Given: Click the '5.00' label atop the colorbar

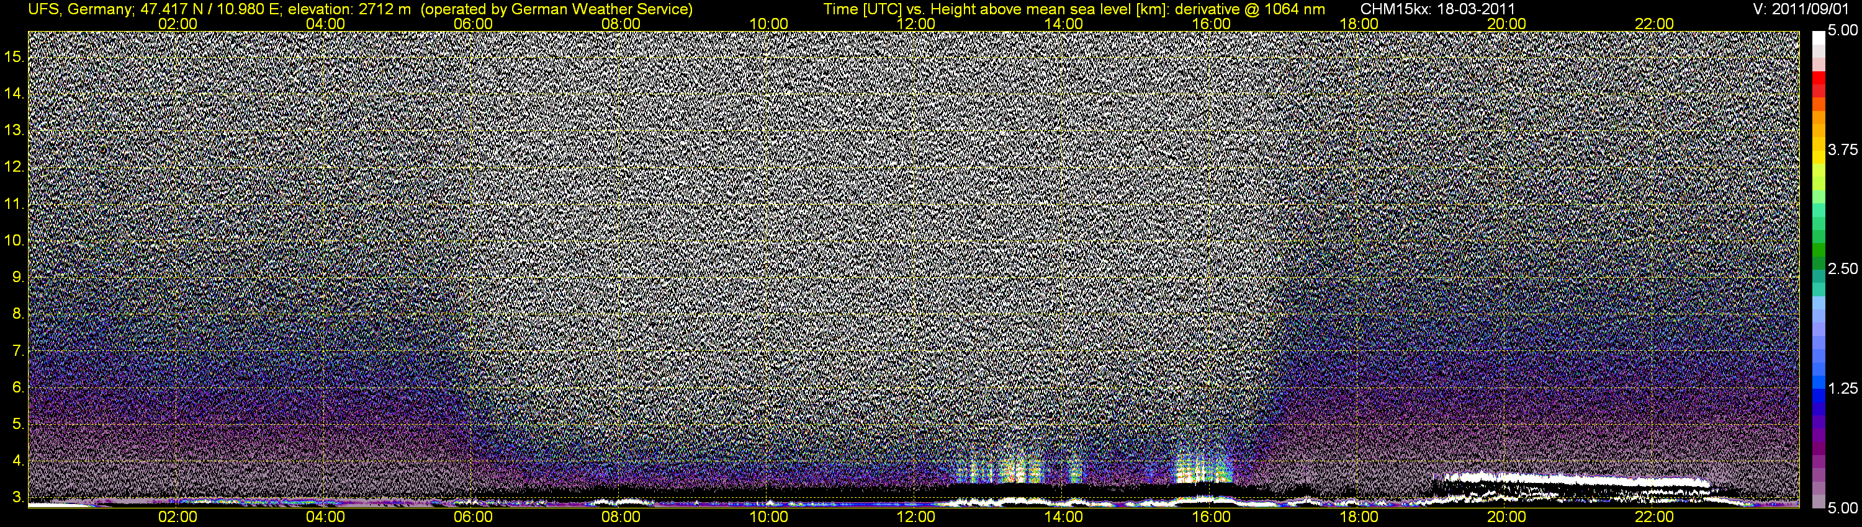Looking at the screenshot, I should 1843,30.
